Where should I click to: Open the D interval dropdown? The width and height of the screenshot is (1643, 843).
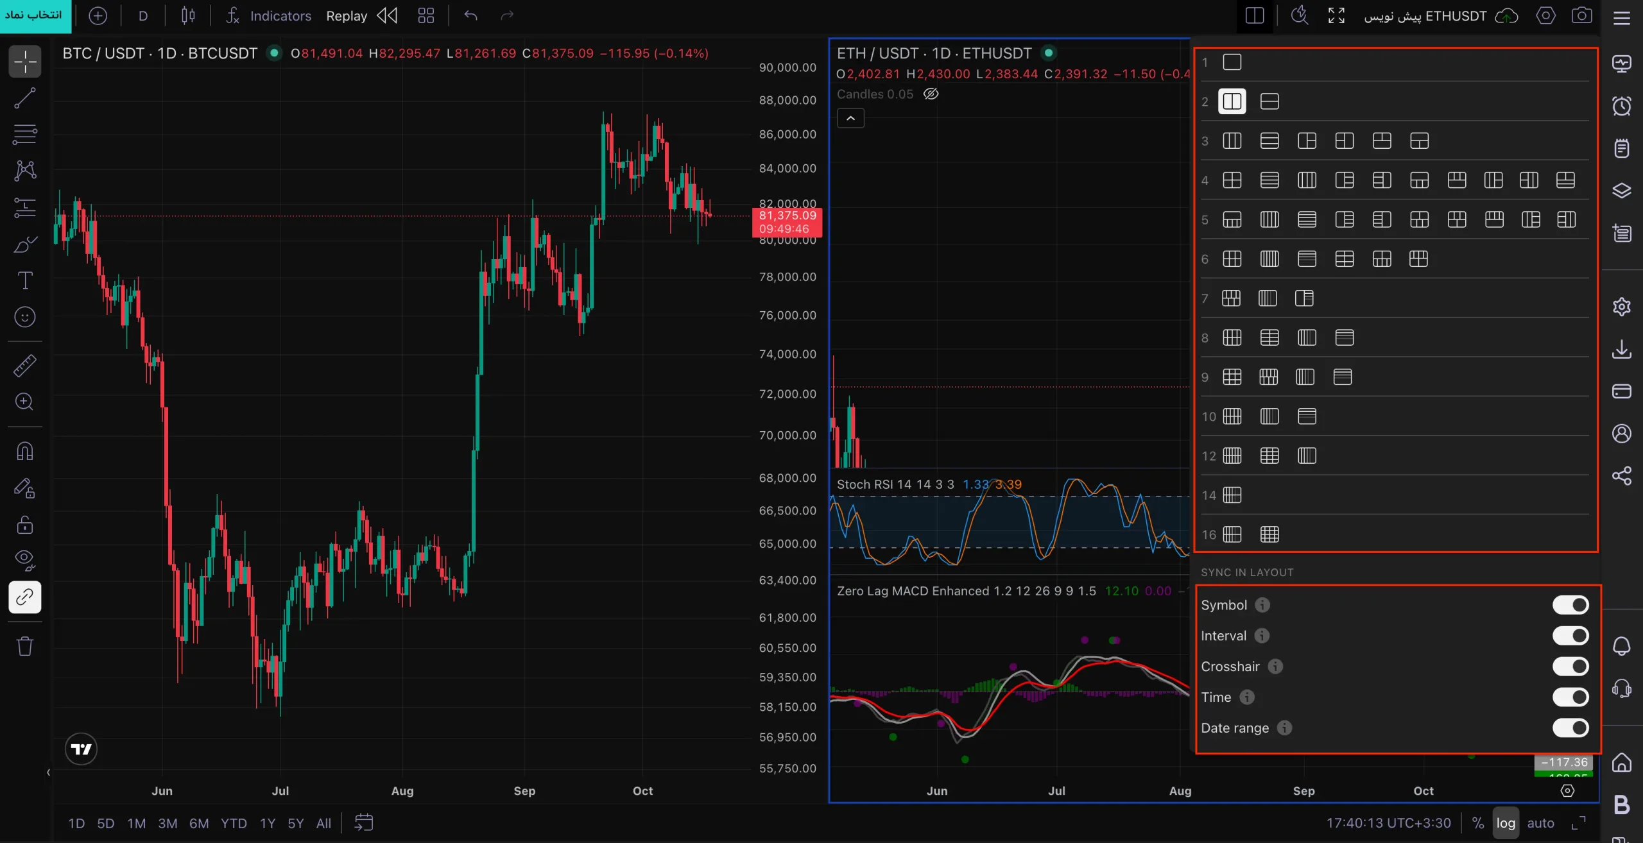(143, 15)
